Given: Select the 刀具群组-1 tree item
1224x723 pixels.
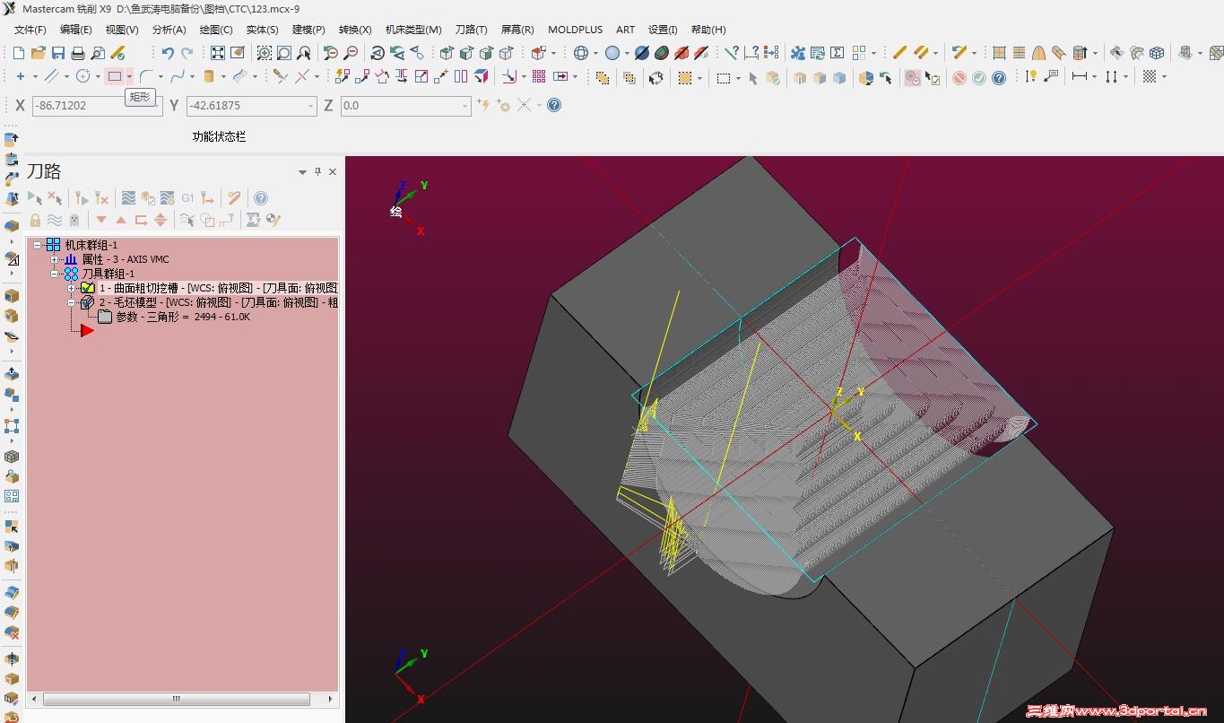Looking at the screenshot, I should pyautogui.click(x=109, y=274).
